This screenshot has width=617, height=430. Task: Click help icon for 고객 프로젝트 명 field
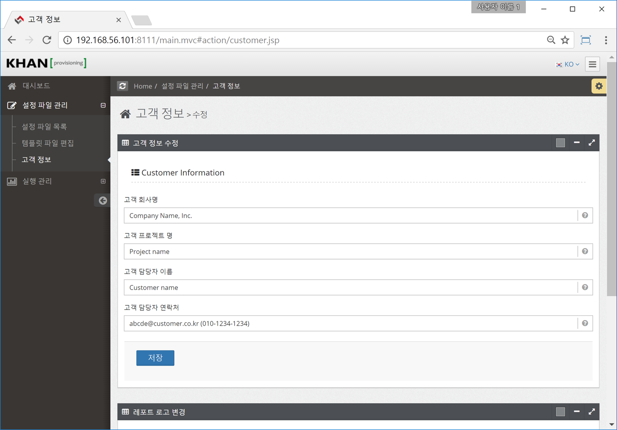585,252
